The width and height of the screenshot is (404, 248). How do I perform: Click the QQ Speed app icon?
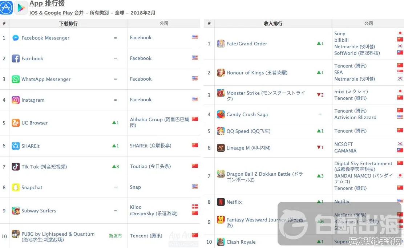pyautogui.click(x=221, y=131)
